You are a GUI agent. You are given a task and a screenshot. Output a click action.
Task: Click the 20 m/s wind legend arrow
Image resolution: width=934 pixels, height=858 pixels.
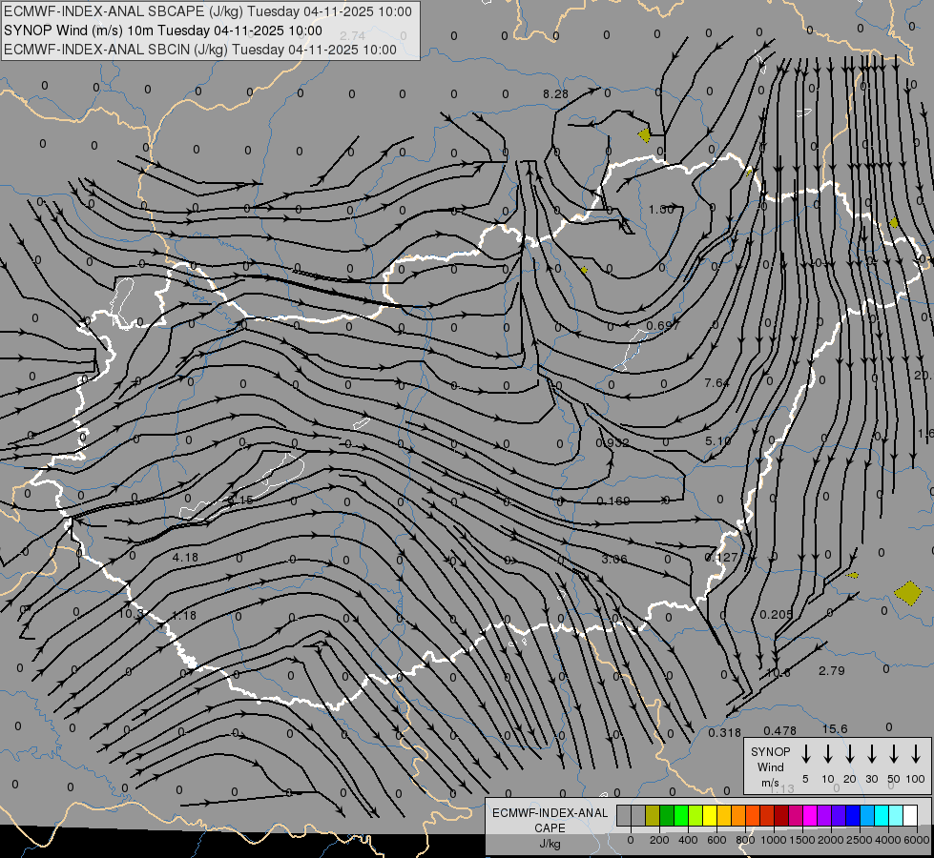849,754
